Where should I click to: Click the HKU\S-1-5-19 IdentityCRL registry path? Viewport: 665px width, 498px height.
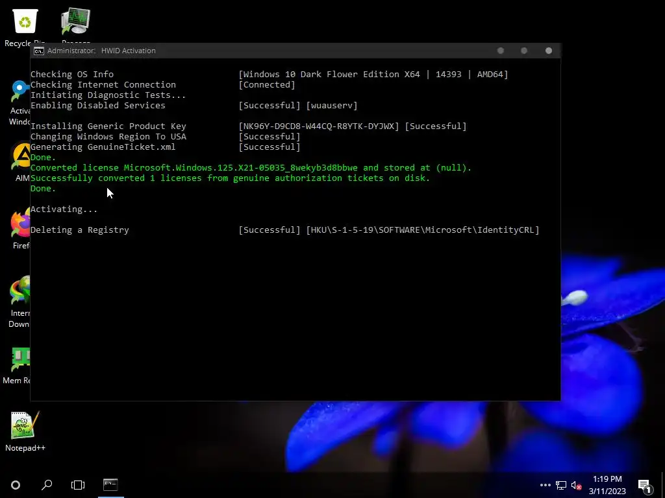pyautogui.click(x=422, y=230)
